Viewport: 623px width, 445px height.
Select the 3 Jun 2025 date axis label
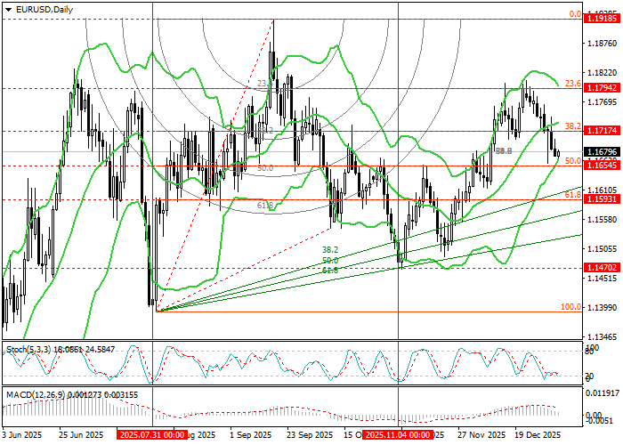tap(22, 435)
